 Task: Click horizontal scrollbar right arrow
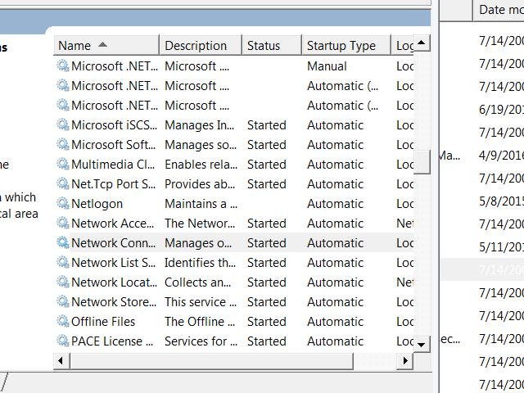tap(405, 361)
